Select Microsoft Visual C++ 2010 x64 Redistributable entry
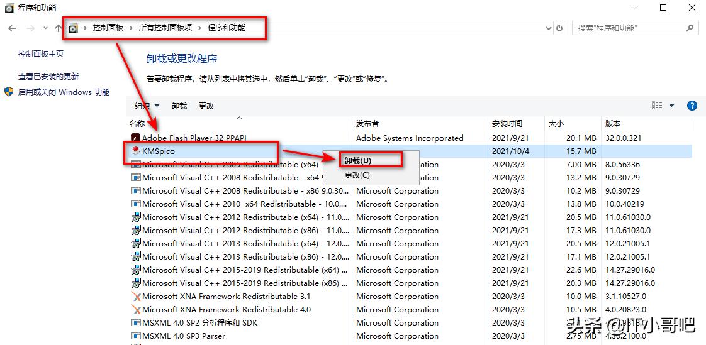The image size is (706, 345). coord(410,204)
